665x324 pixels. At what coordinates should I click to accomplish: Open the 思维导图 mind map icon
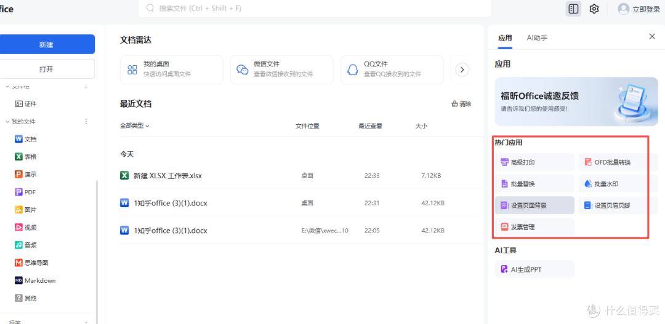click(18, 263)
